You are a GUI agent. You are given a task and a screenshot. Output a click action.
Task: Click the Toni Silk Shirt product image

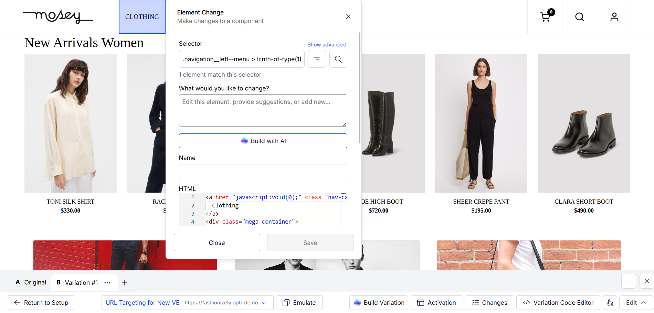(x=70, y=123)
